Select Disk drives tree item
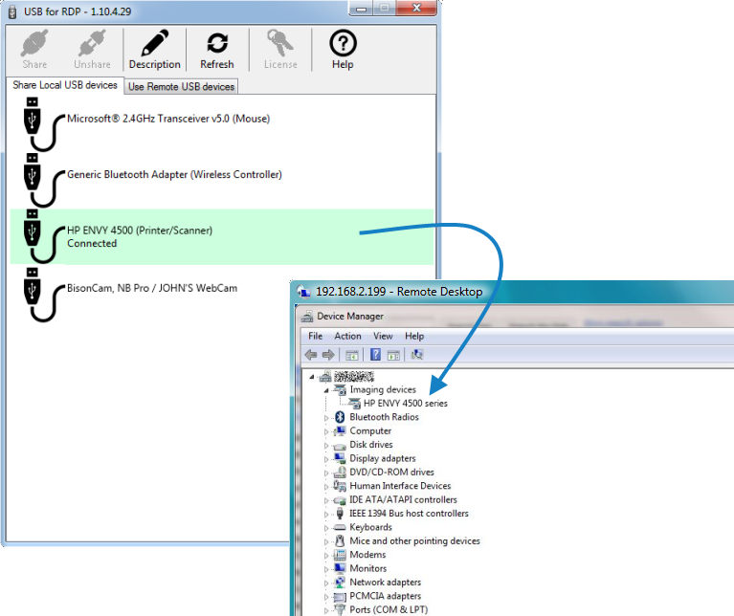The image size is (734, 616). coord(371,445)
